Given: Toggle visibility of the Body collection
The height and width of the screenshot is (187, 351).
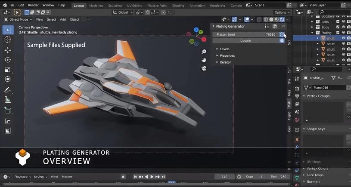Looking at the screenshot, I should pos(343,27).
